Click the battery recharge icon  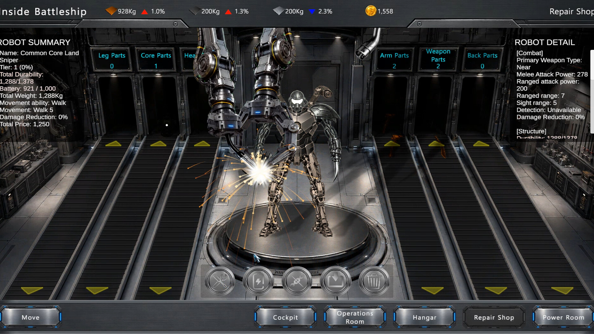[258, 281]
